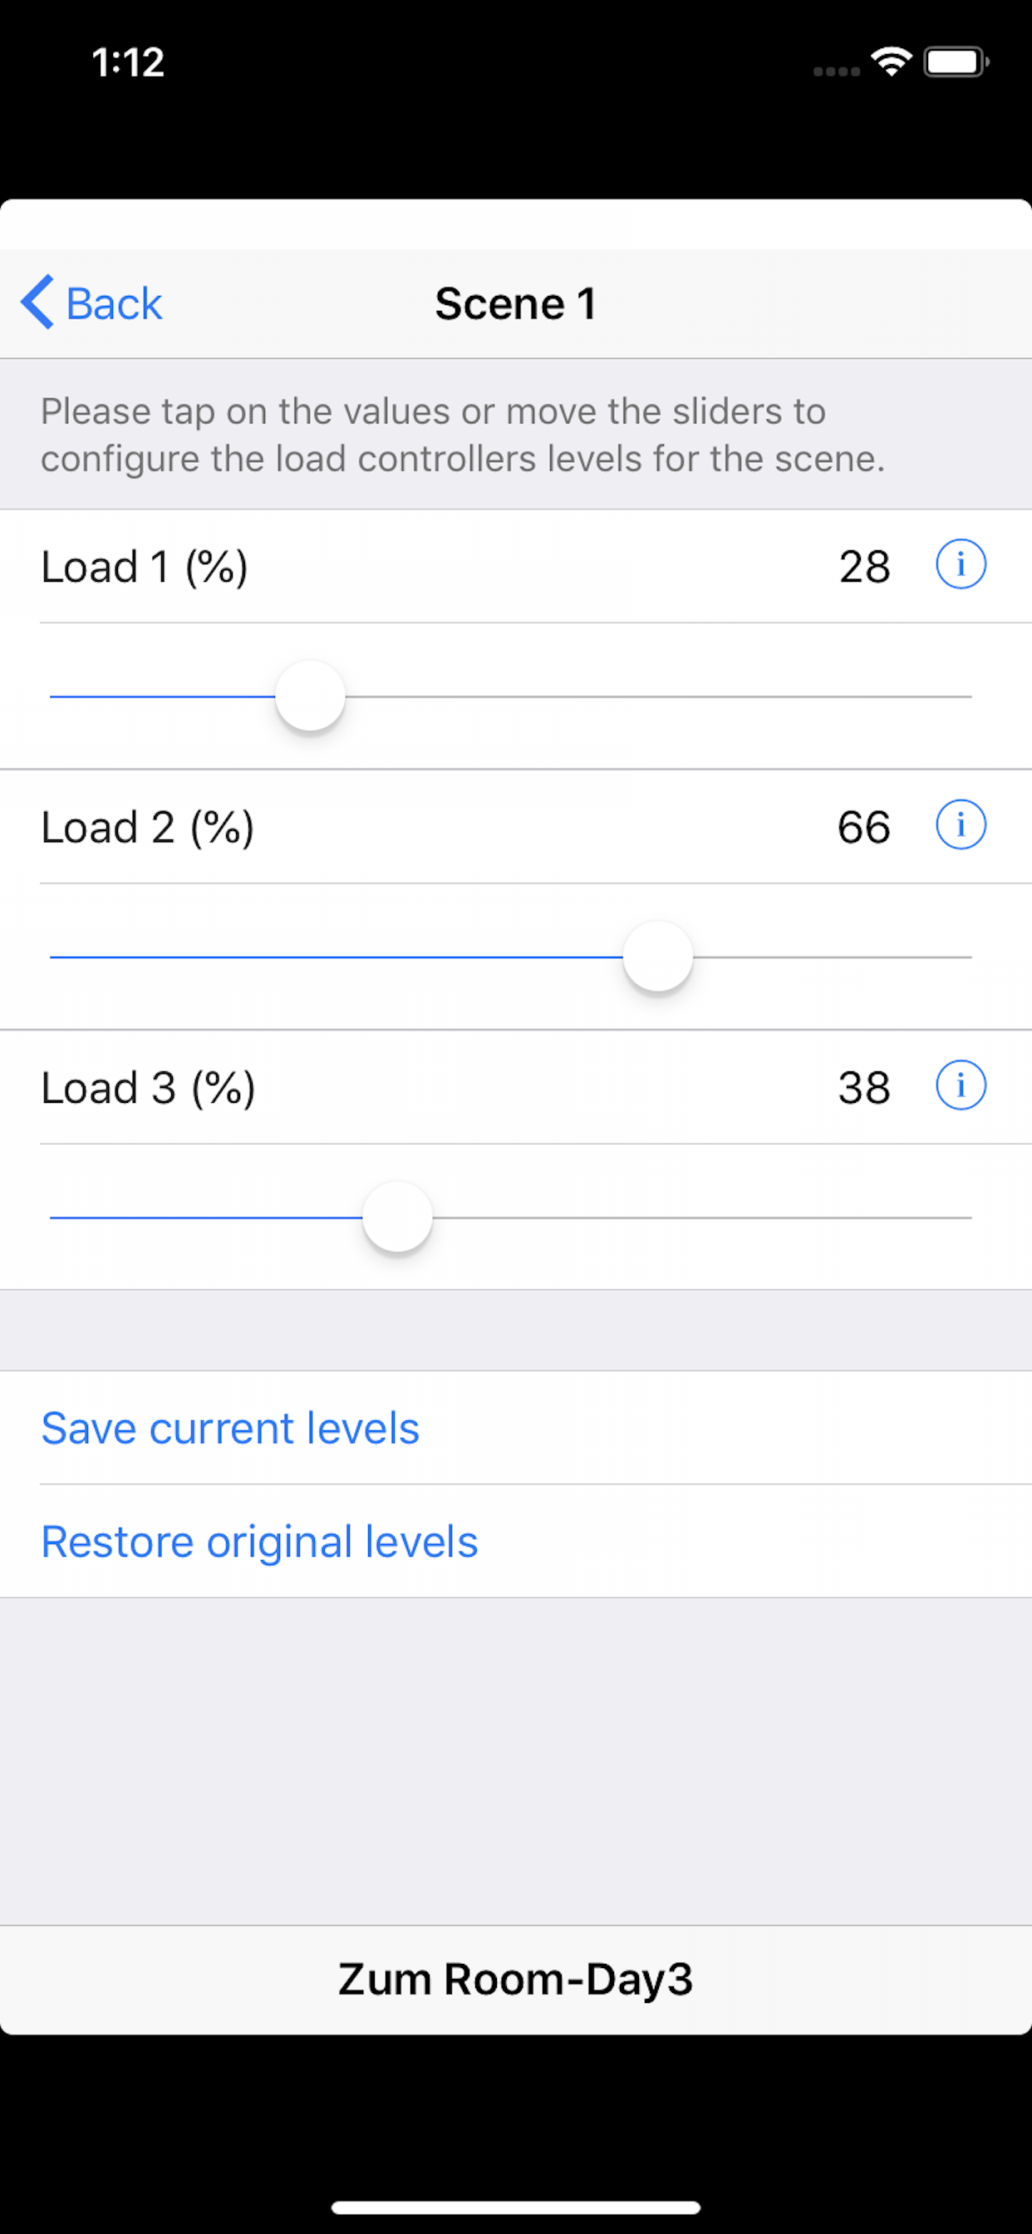Tap the Wi-Fi status icon

point(891,62)
